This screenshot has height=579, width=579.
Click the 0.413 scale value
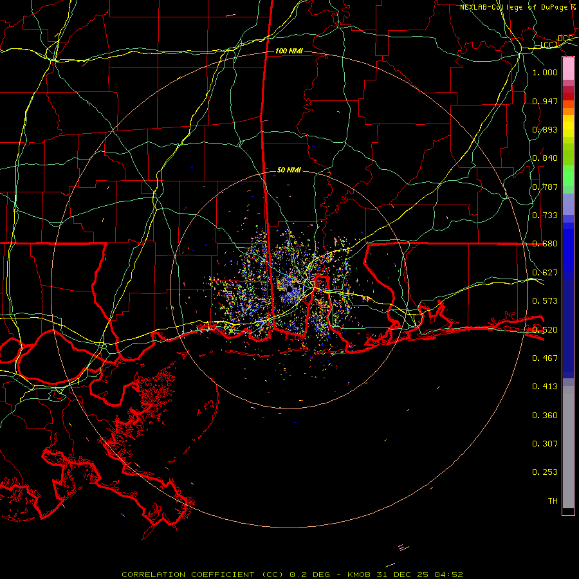pyautogui.click(x=545, y=387)
